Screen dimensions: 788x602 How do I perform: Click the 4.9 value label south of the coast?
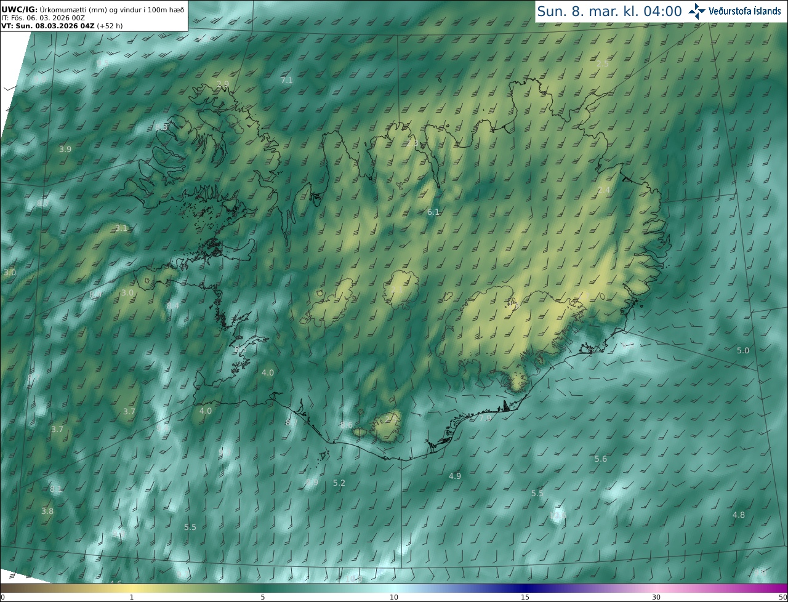pos(455,476)
